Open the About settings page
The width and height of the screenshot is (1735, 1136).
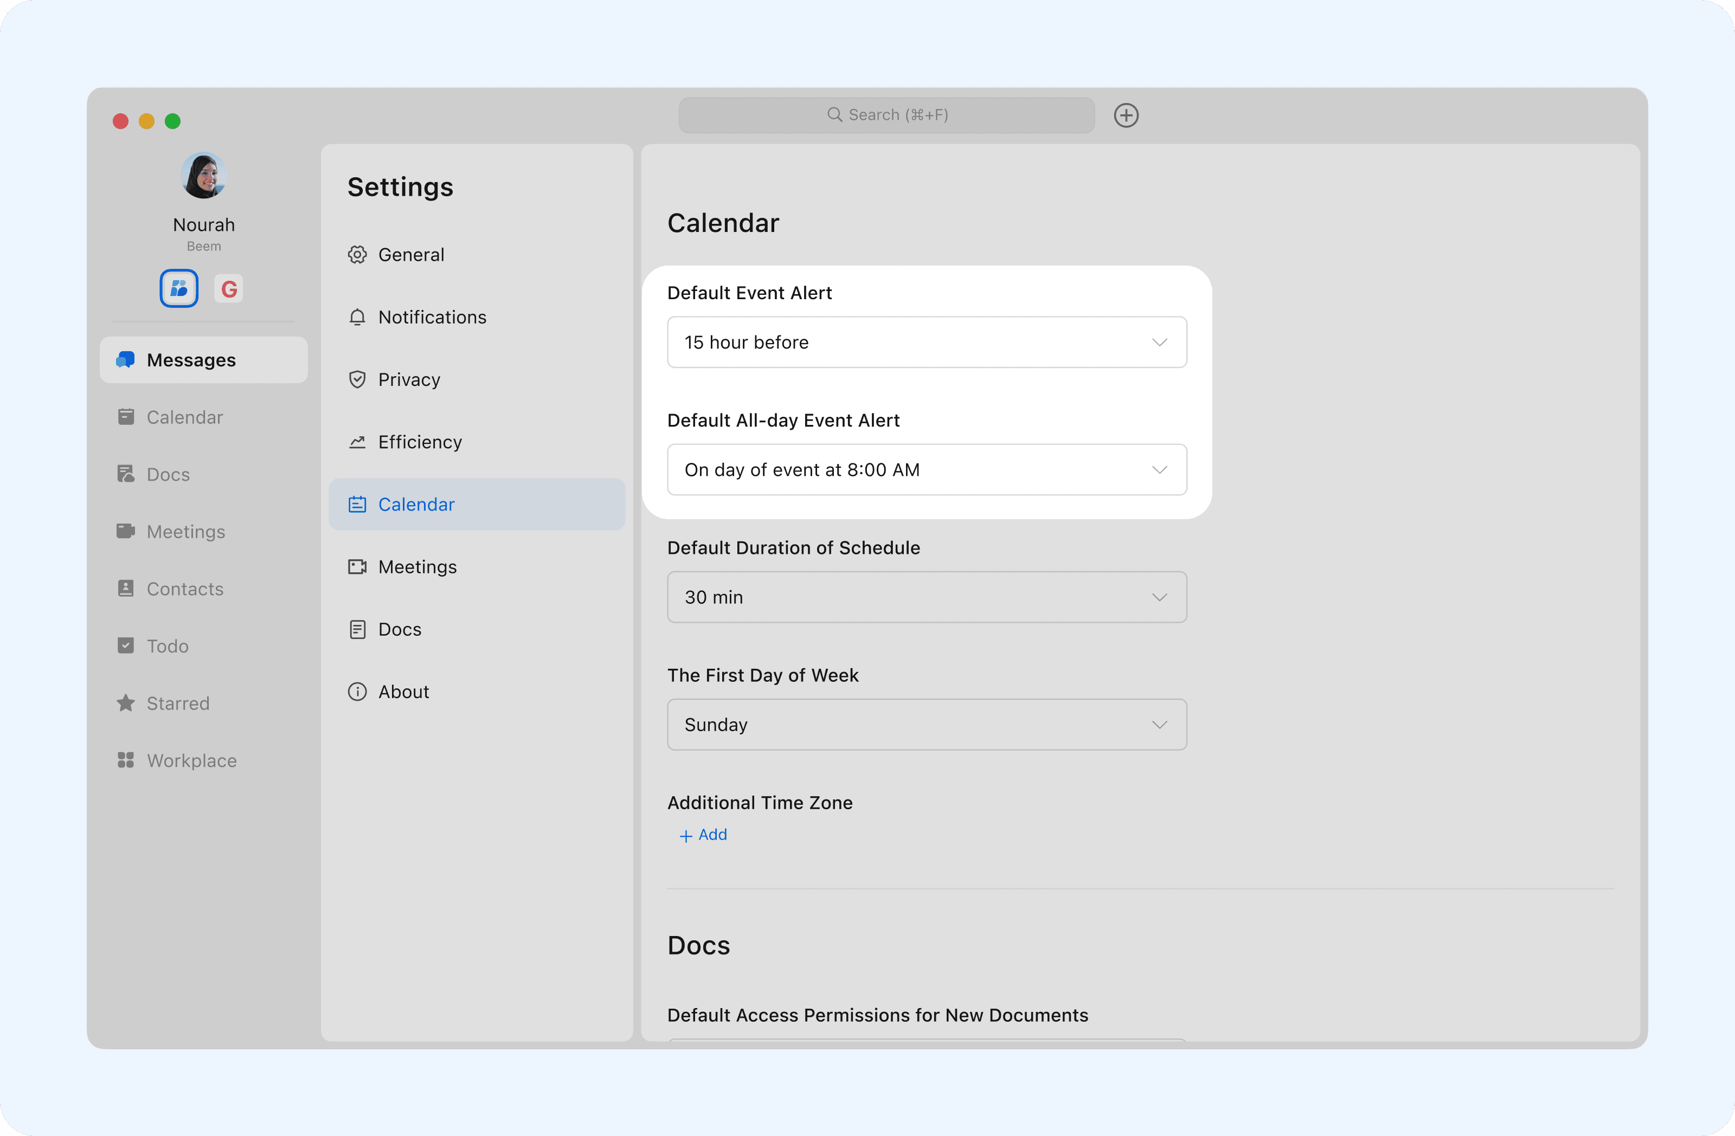[403, 692]
